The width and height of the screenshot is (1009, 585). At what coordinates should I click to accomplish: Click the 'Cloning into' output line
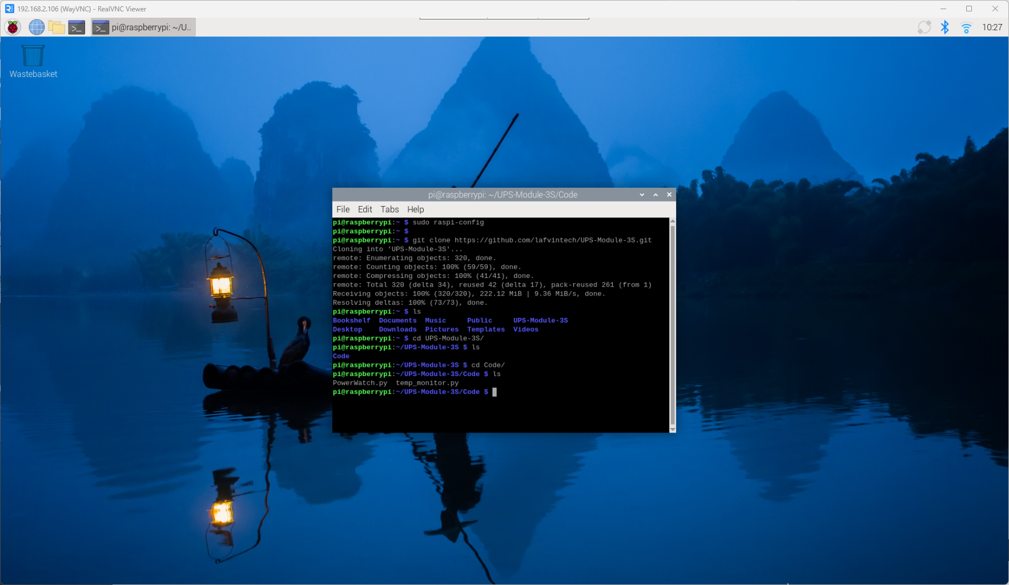pyautogui.click(x=397, y=249)
